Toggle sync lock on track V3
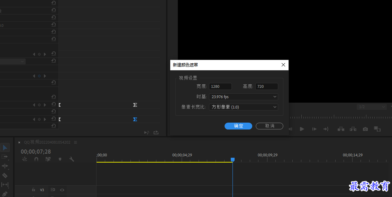 [53, 190]
